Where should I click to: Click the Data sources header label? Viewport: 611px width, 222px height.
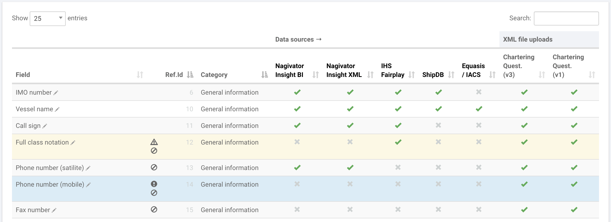(298, 40)
